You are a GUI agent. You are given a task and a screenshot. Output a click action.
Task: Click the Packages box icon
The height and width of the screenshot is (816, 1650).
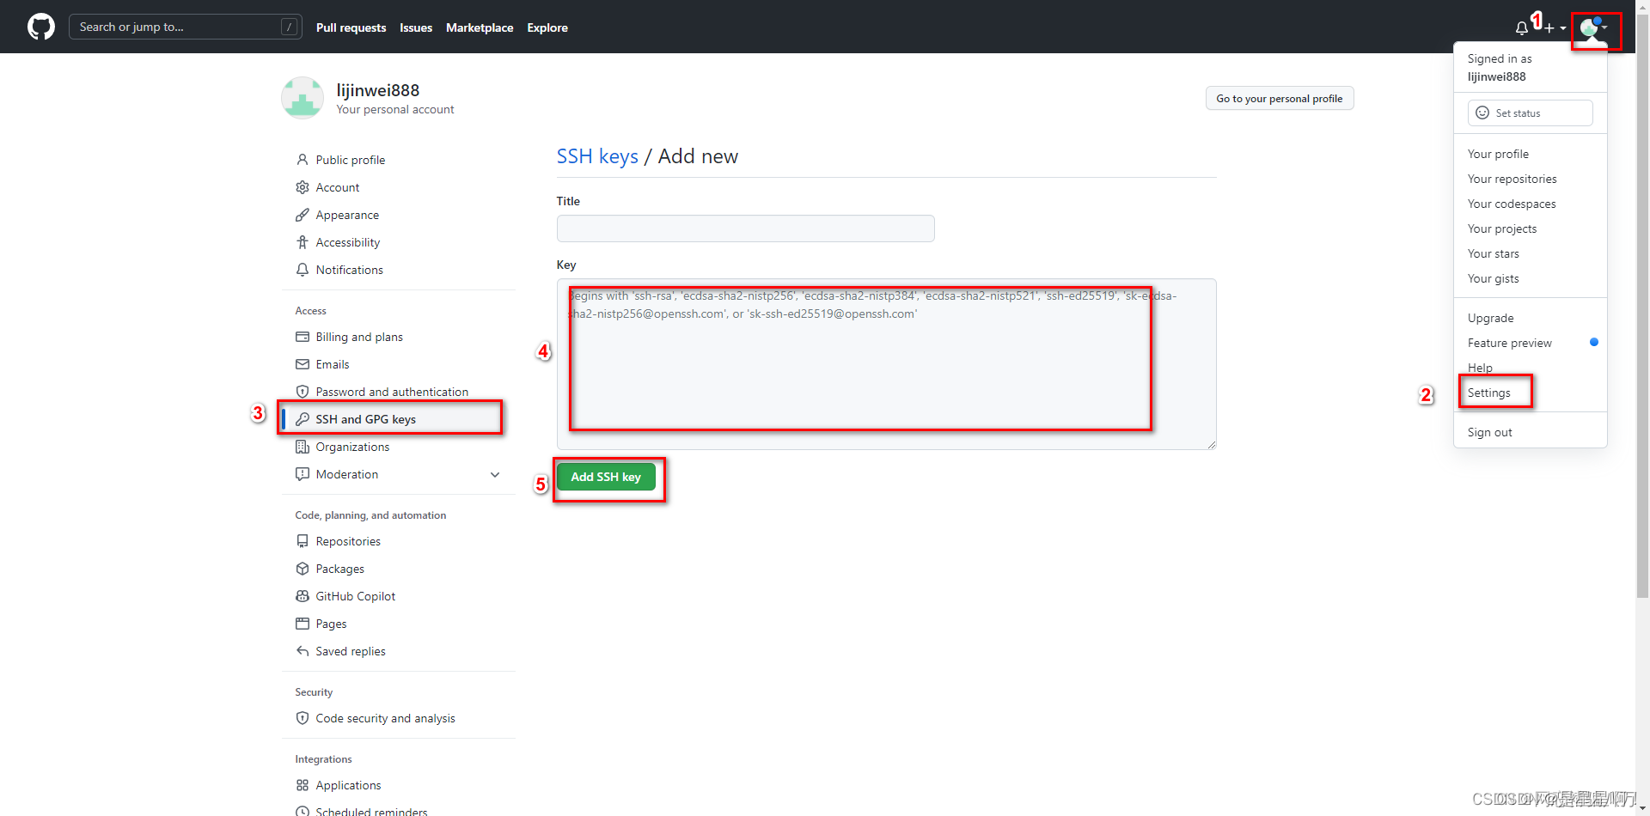302,569
